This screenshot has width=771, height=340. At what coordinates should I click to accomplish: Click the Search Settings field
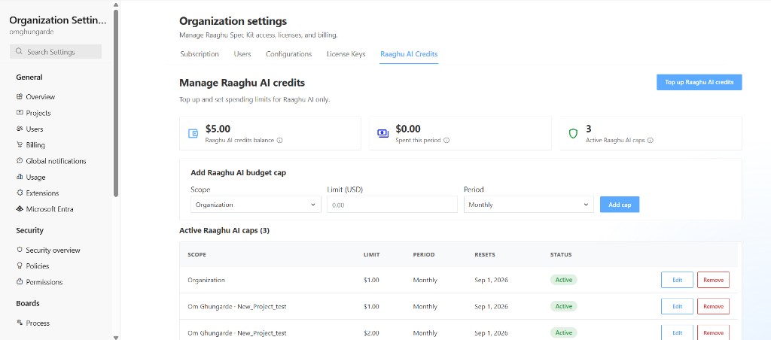(x=56, y=52)
